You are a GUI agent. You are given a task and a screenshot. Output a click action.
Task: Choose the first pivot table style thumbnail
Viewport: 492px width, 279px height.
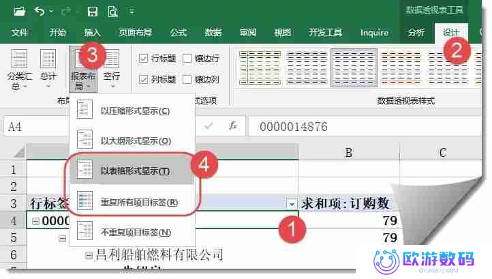click(x=260, y=68)
